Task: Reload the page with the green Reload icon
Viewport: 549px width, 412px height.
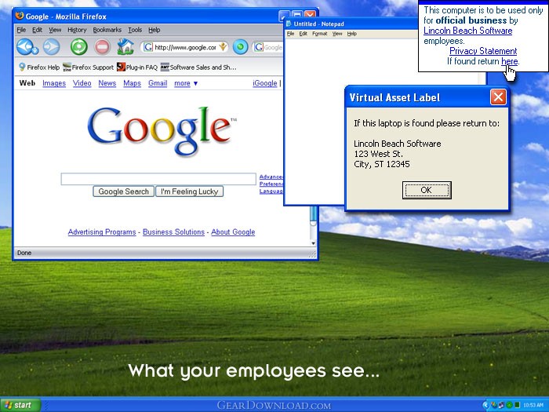Action: click(x=78, y=47)
